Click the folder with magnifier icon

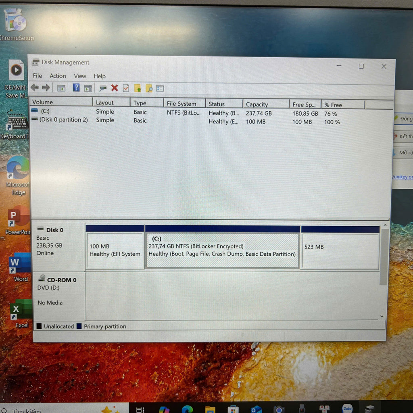(x=149, y=88)
